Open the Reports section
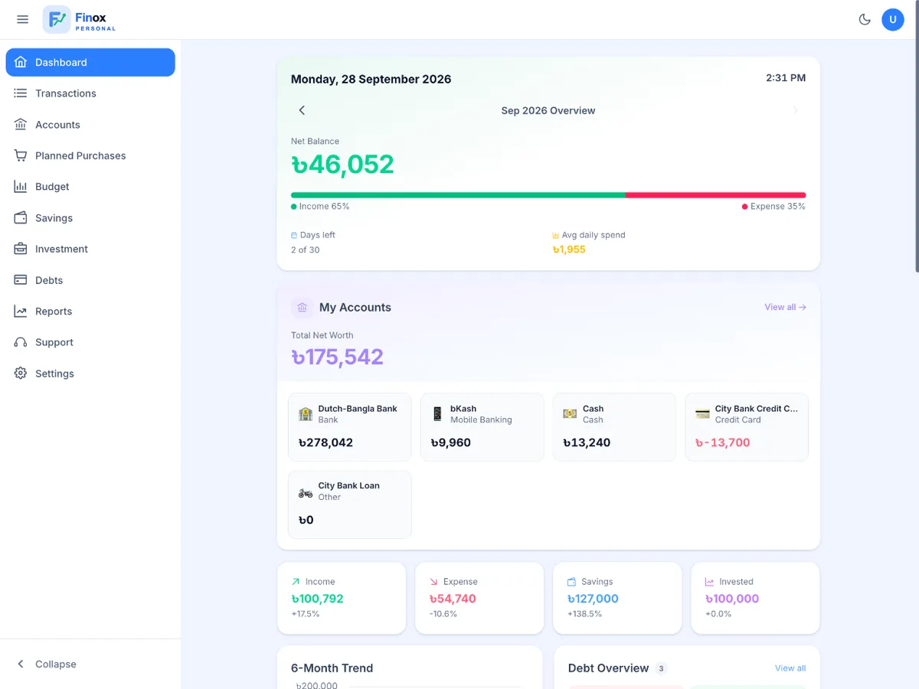 click(90, 312)
